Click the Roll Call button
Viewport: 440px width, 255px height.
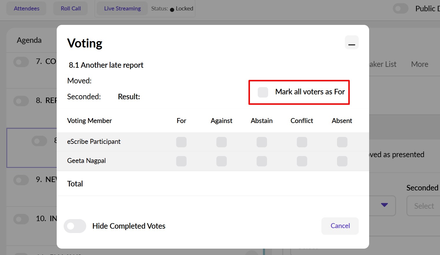[x=71, y=9]
